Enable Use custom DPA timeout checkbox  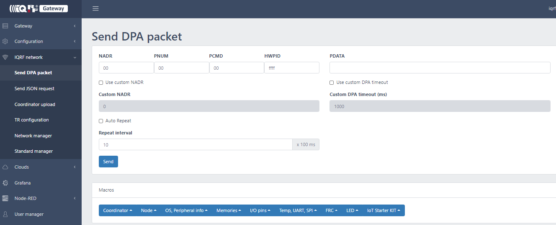pos(332,83)
